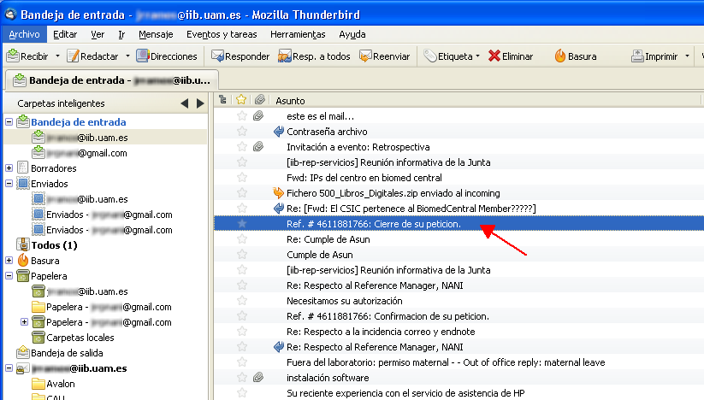The height and width of the screenshot is (400, 704).
Task: Star the 'instalación software' message
Action: tap(242, 378)
